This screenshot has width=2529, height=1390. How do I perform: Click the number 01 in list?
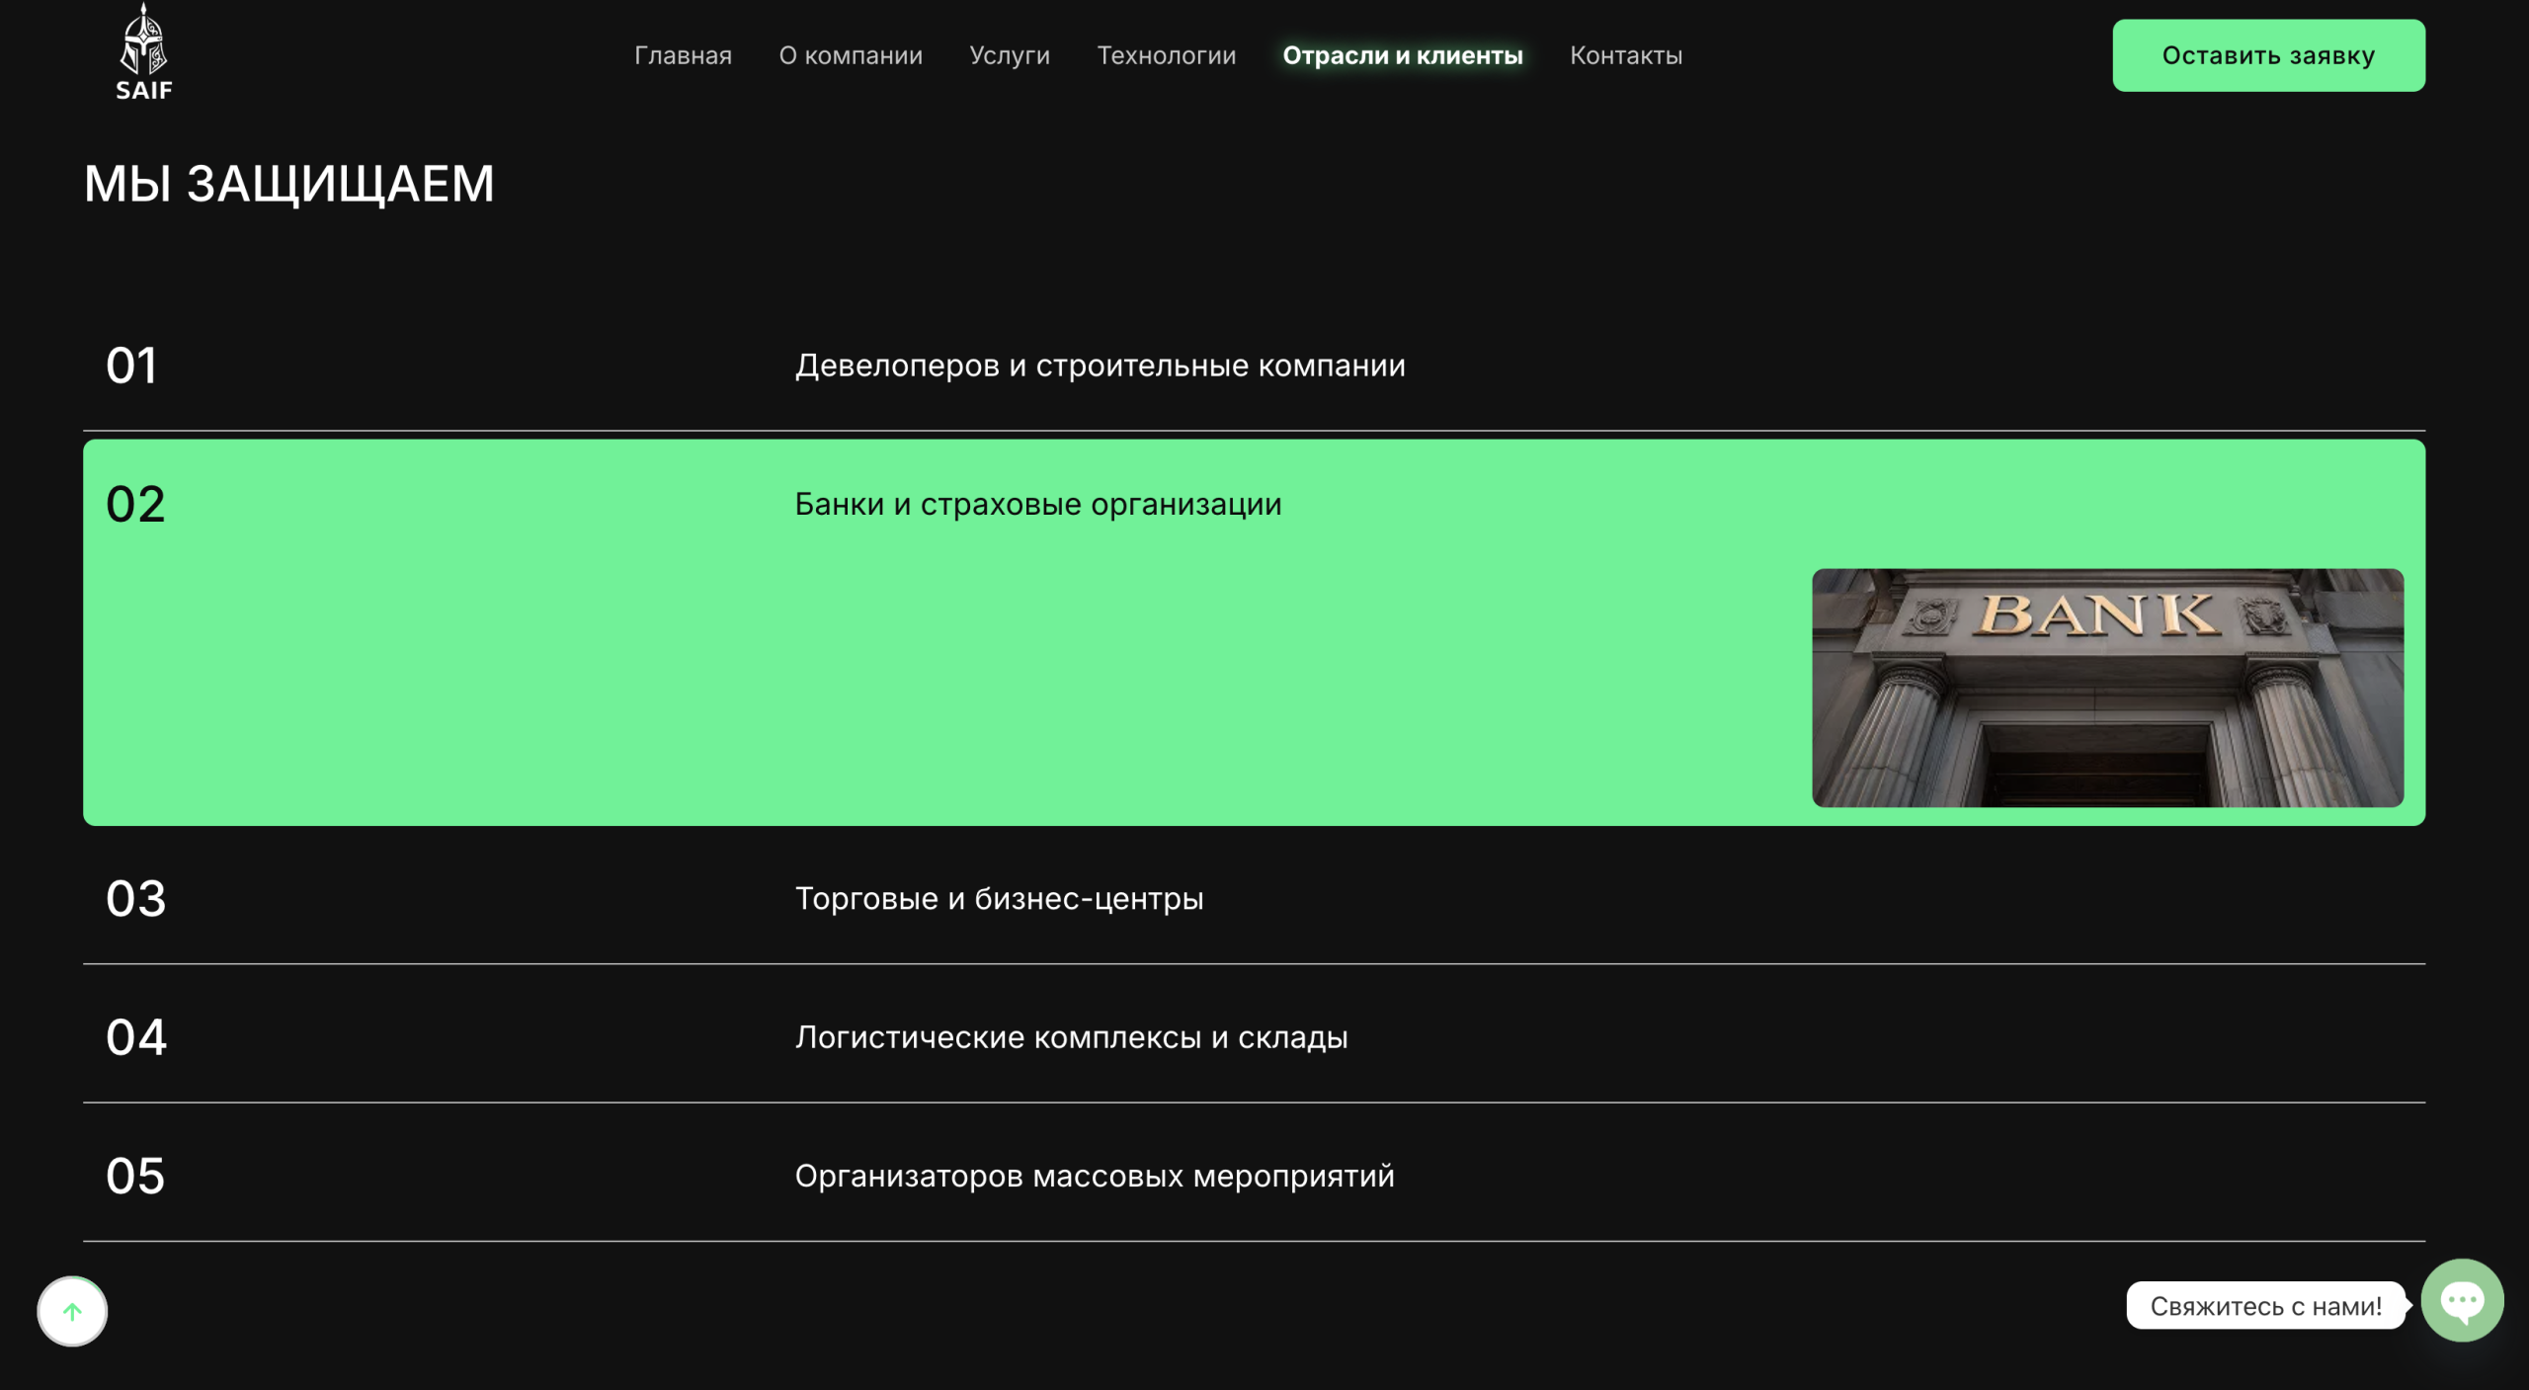click(x=131, y=366)
